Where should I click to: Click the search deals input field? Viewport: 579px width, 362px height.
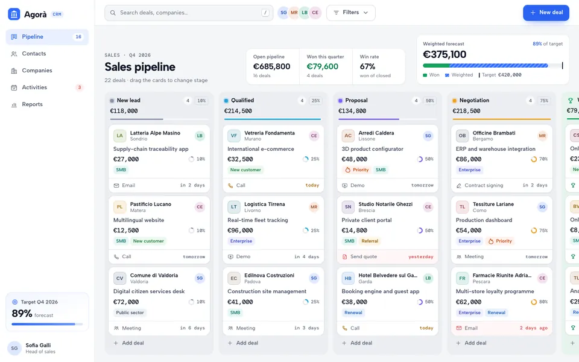189,13
